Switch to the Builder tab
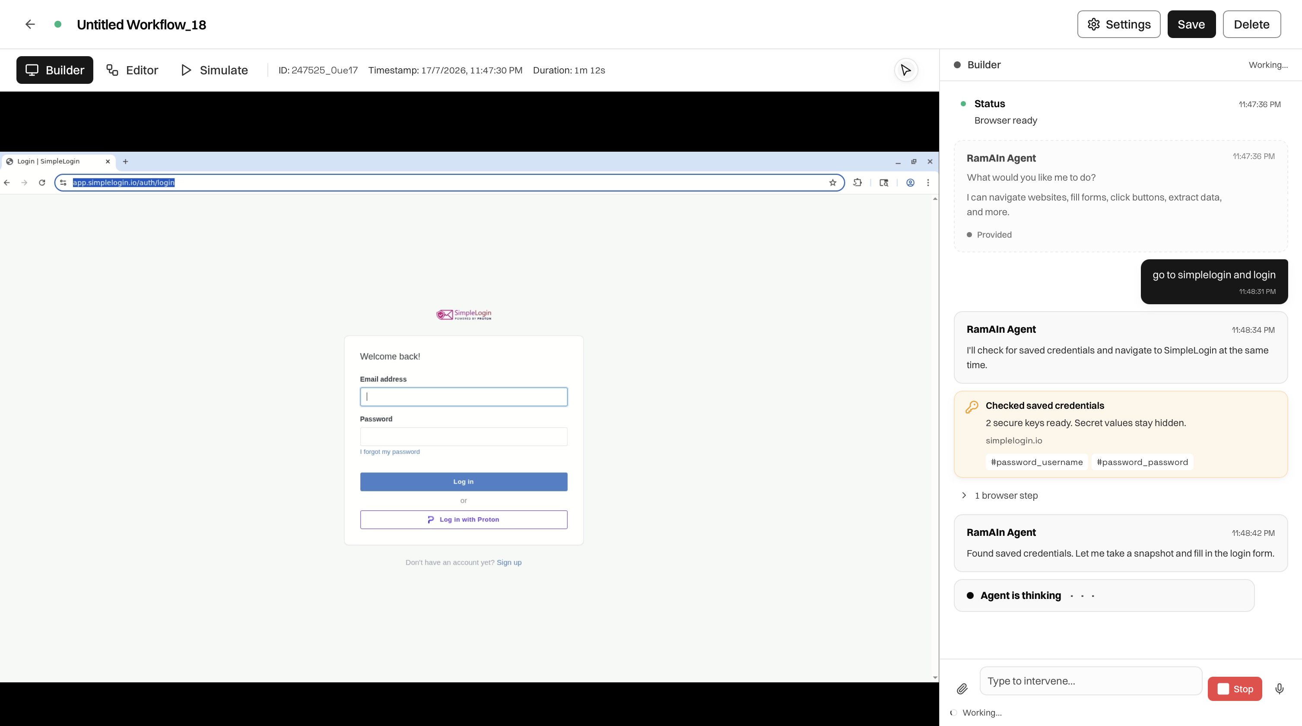 (54, 70)
